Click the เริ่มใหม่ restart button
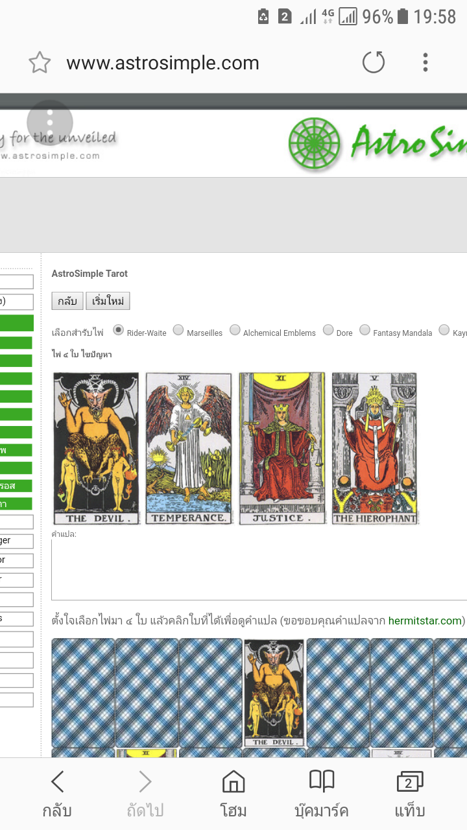 pyautogui.click(x=108, y=301)
